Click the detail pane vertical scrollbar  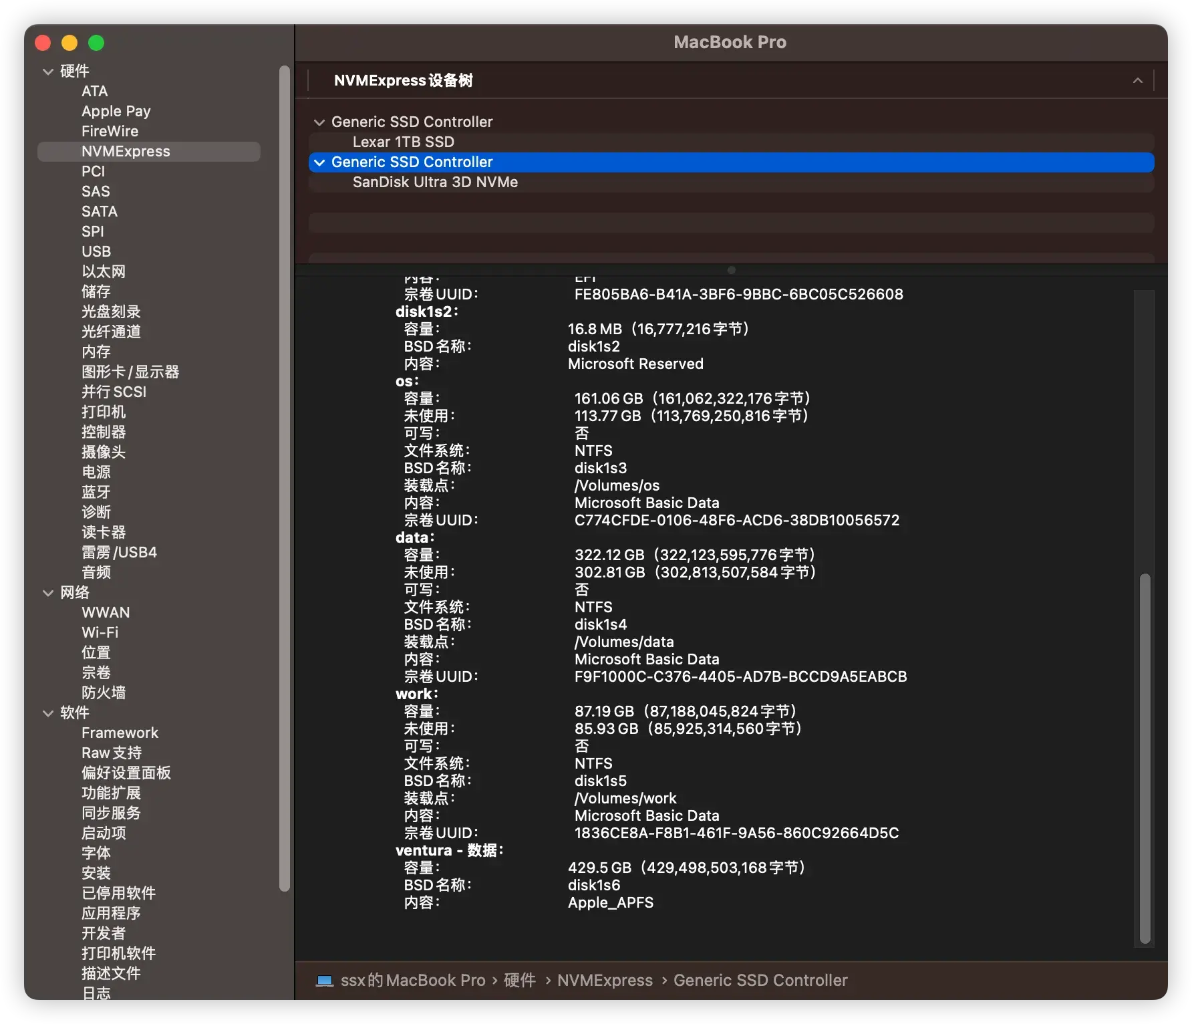pyautogui.click(x=1145, y=758)
